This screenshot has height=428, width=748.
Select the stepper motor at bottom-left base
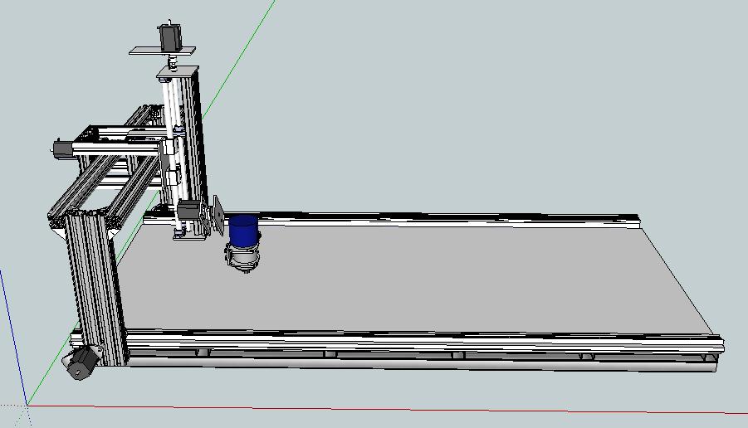pyautogui.click(x=81, y=363)
